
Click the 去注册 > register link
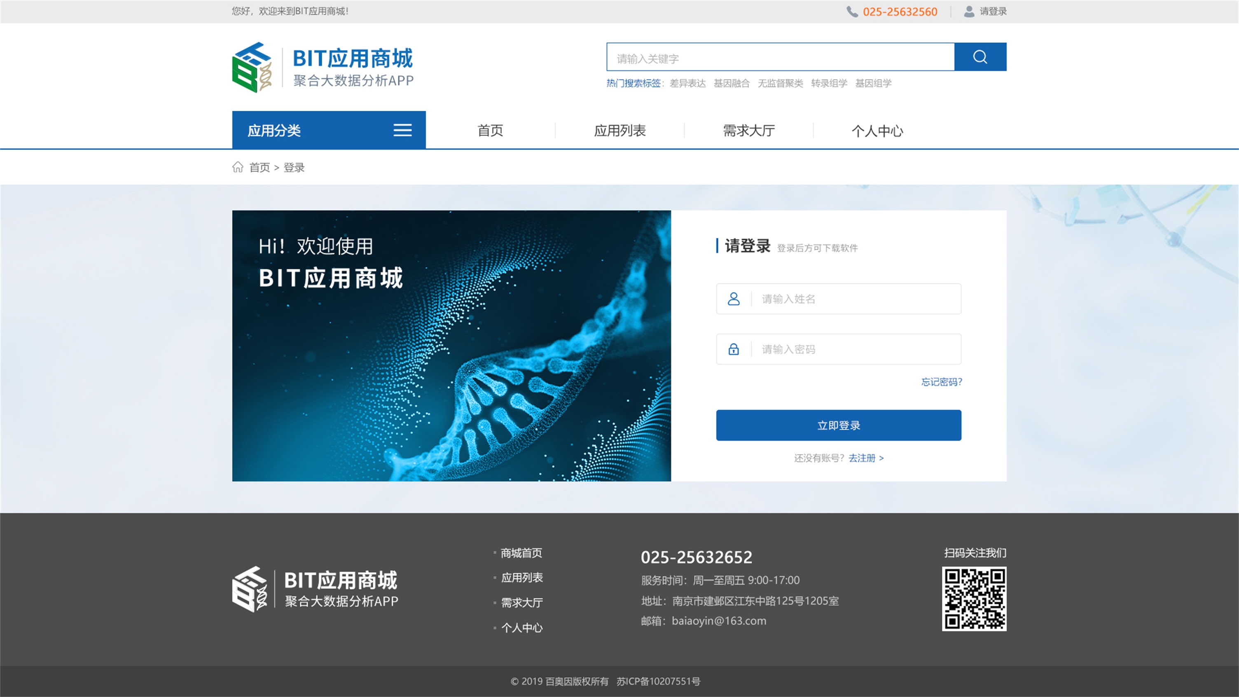tap(866, 458)
